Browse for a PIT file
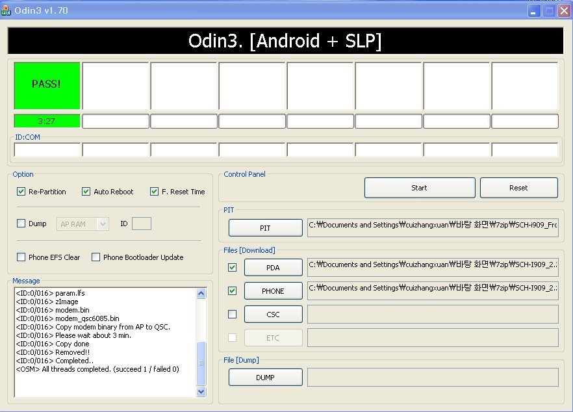573x412 pixels. tap(265, 228)
